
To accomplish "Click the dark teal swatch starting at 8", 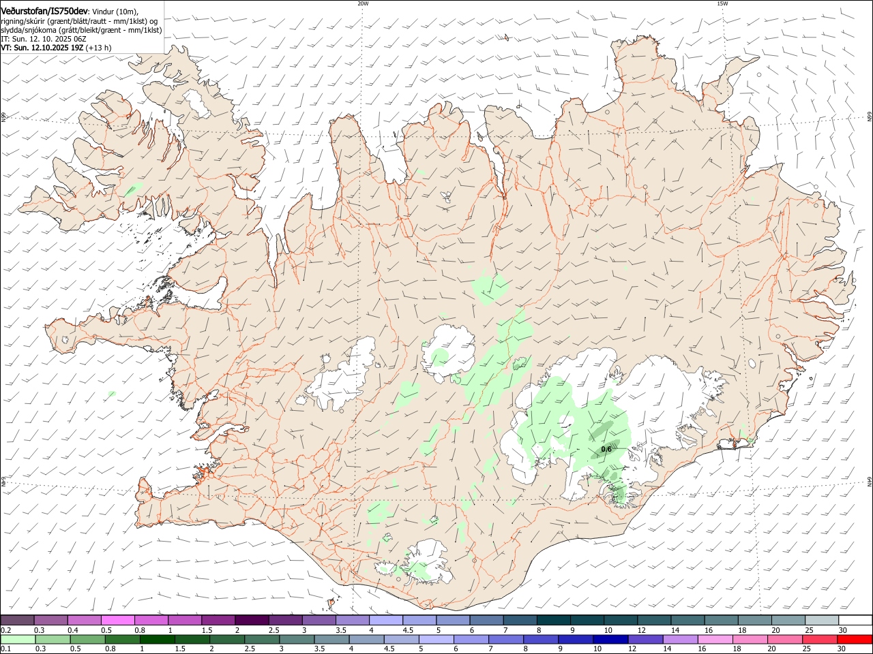I will (x=554, y=621).
